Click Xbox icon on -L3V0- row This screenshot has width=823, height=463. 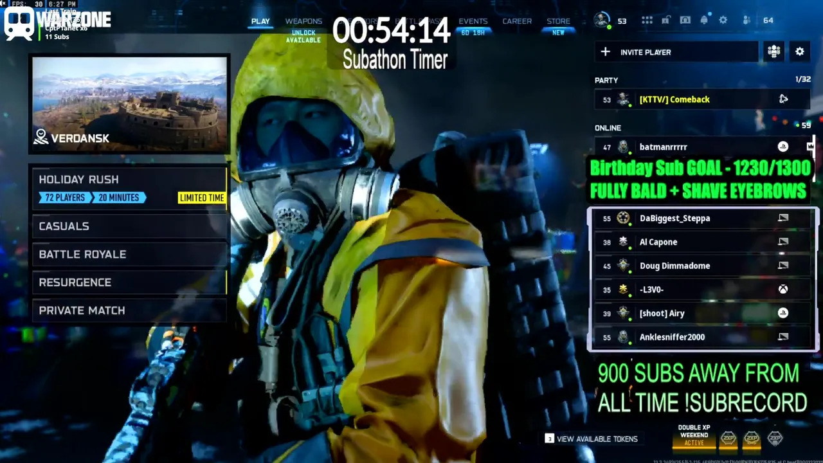[782, 289]
